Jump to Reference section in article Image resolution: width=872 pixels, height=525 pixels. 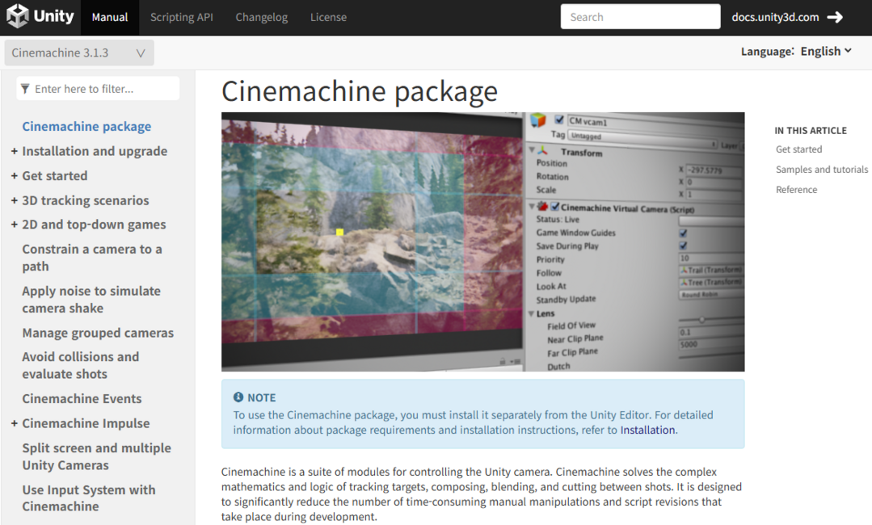[796, 190]
